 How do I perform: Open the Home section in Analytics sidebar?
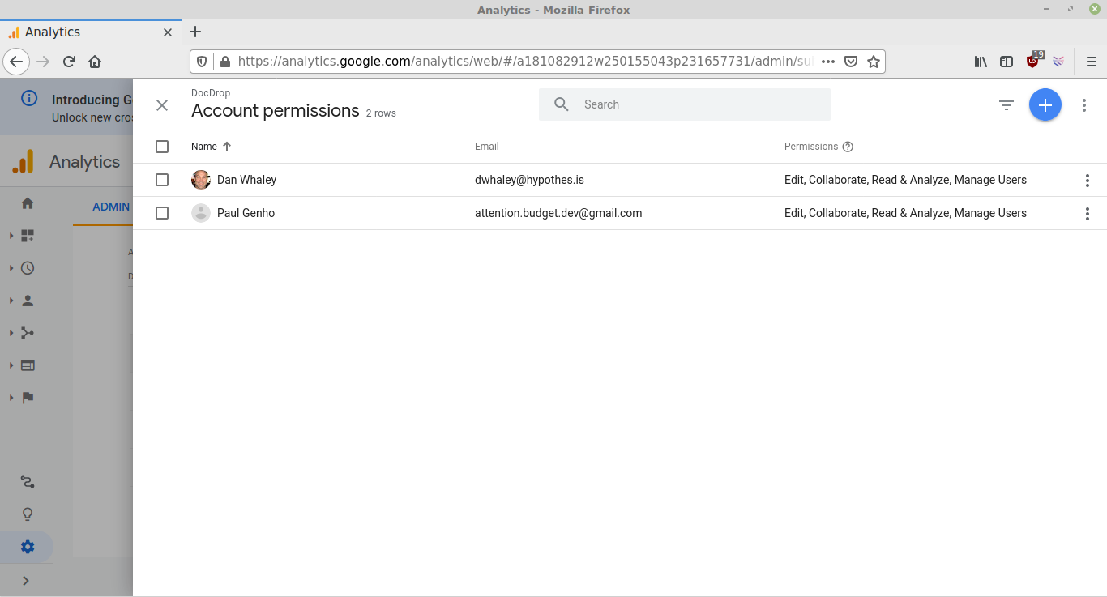tap(27, 203)
